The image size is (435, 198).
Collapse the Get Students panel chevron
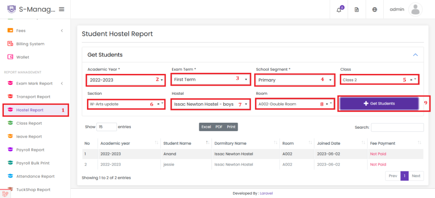(415, 55)
